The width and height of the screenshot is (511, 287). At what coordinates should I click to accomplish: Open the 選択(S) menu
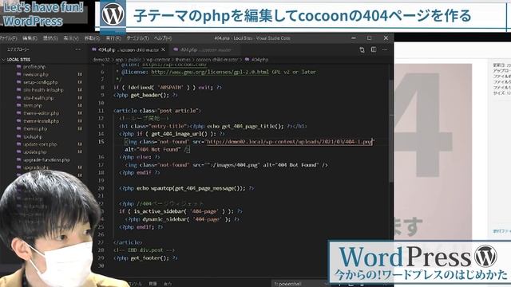(x=50, y=38)
